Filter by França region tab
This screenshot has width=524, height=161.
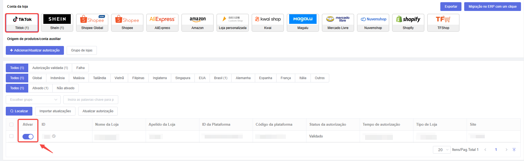click(x=286, y=78)
